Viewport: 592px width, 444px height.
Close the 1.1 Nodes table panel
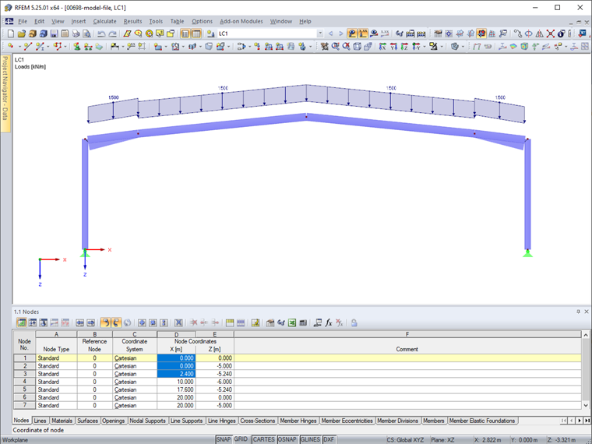[x=587, y=312]
